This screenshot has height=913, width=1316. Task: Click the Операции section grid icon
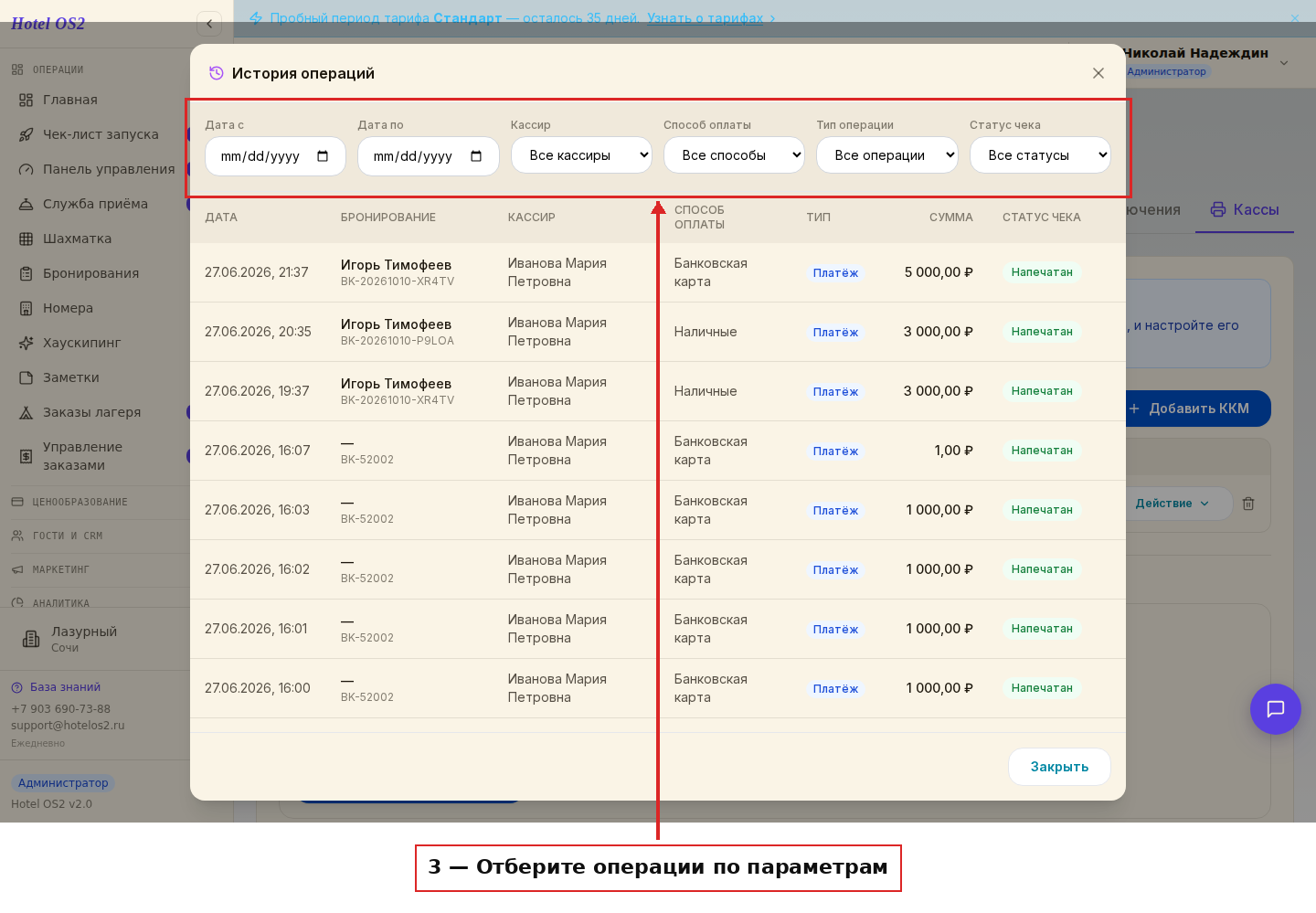click(17, 69)
